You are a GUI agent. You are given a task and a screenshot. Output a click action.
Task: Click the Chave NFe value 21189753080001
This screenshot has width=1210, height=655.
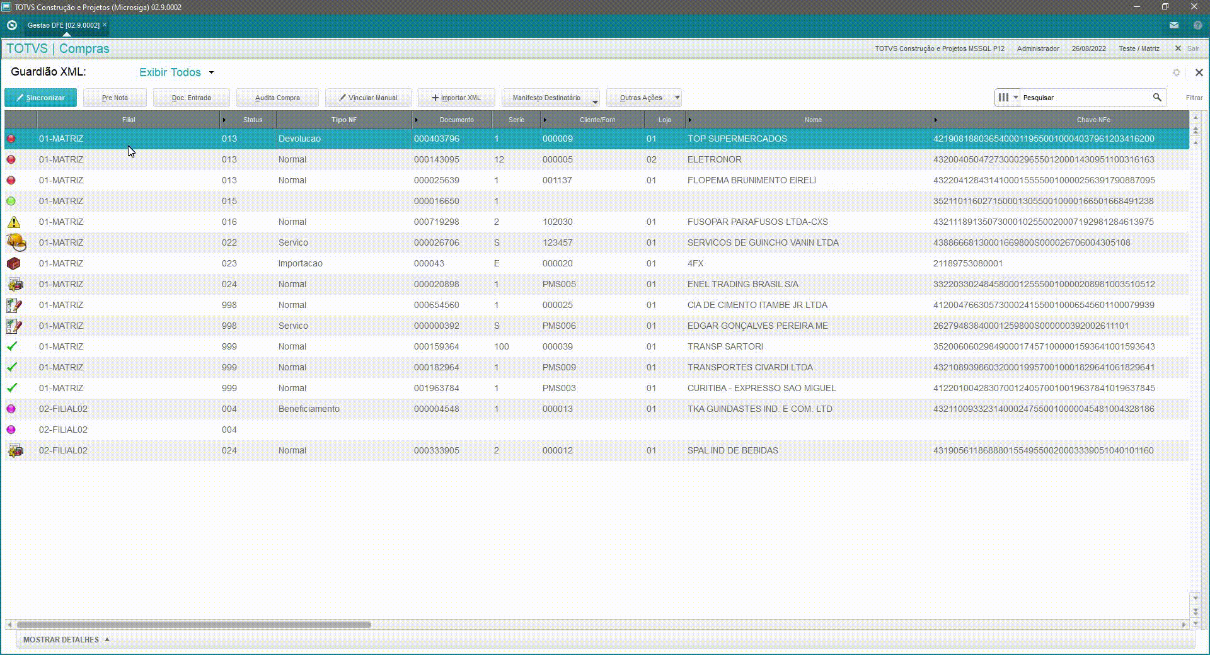[967, 263]
